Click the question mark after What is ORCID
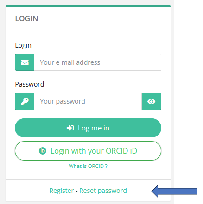Screen dimensions: 203x204 pos(106,166)
